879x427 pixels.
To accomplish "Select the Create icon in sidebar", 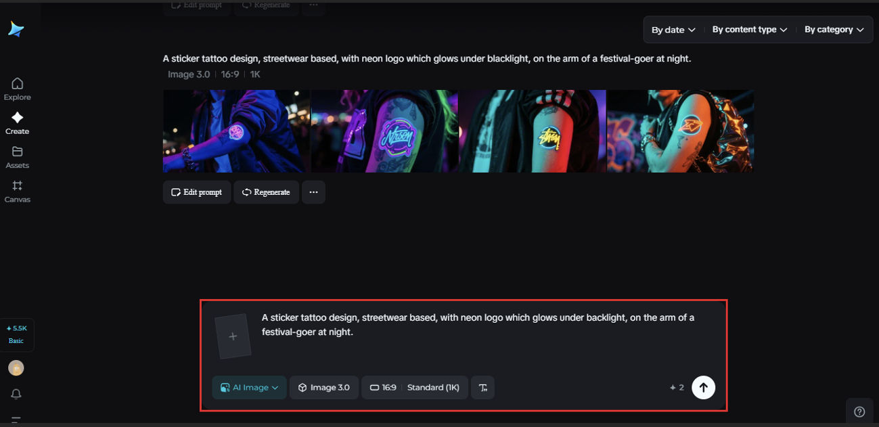I will click(17, 123).
